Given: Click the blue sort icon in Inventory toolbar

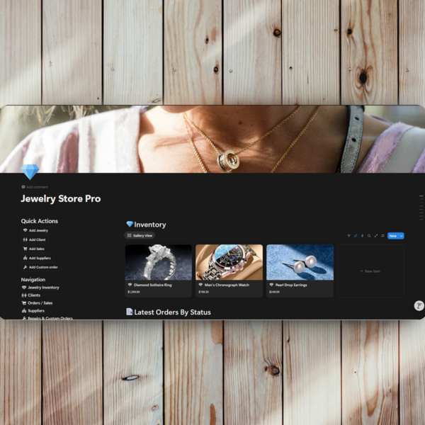Looking at the screenshot, I should point(356,236).
